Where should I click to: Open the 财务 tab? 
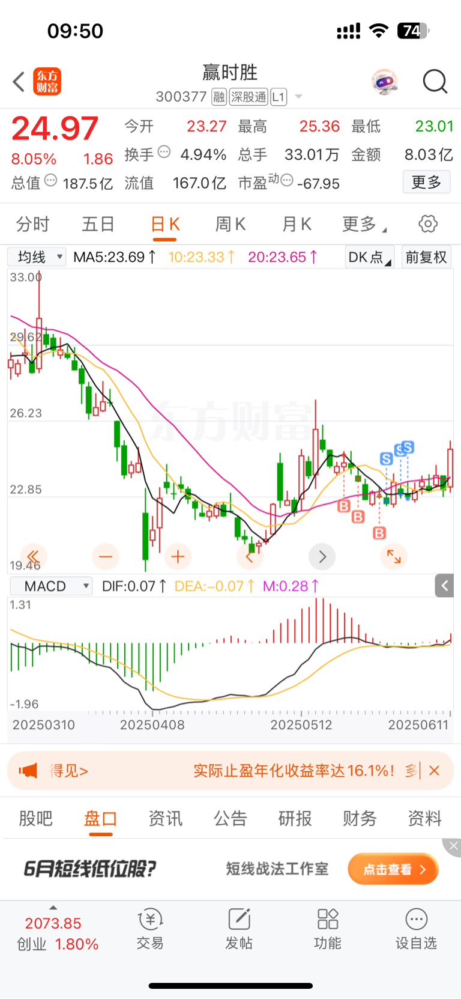[x=360, y=818]
